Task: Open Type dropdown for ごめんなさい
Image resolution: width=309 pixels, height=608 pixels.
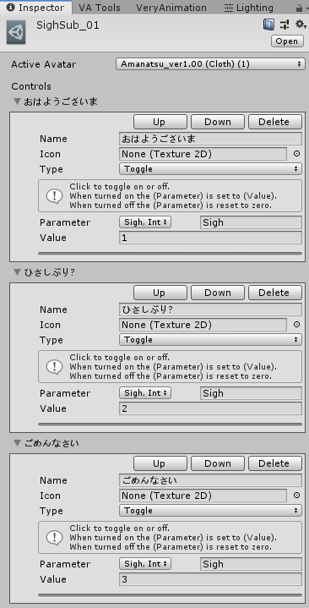Action: pyautogui.click(x=210, y=510)
